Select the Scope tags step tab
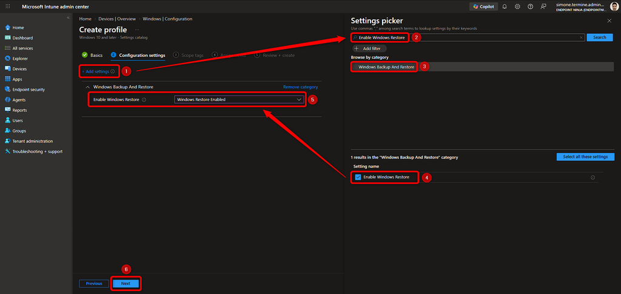The height and width of the screenshot is (294, 621). pyautogui.click(x=189, y=55)
